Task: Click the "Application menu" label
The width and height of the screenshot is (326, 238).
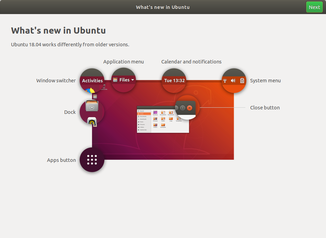Action: click(124, 62)
